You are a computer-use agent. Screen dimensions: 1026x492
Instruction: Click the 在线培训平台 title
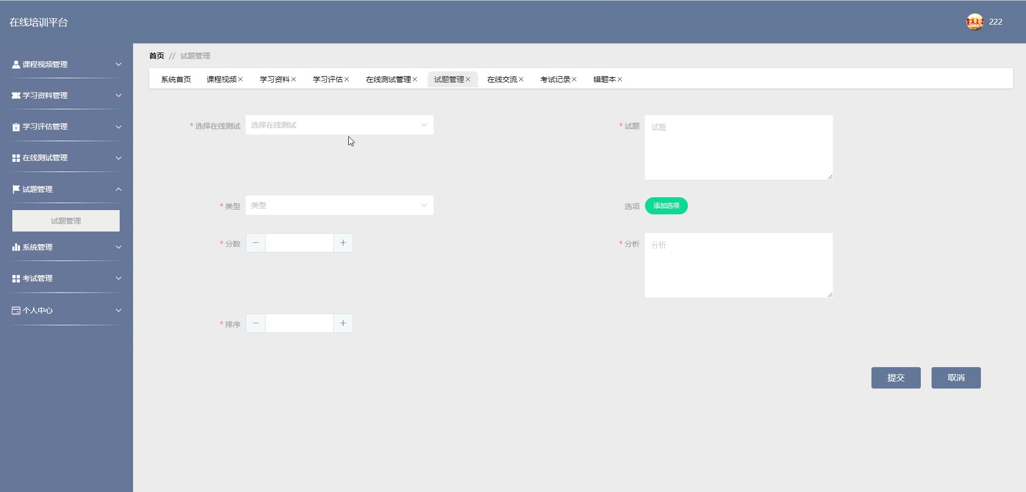[39, 23]
